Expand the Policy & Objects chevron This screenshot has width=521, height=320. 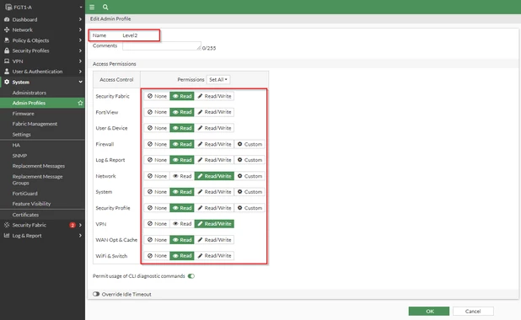[80, 40]
